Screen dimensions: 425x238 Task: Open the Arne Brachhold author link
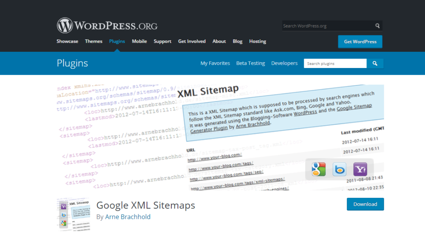click(x=128, y=217)
